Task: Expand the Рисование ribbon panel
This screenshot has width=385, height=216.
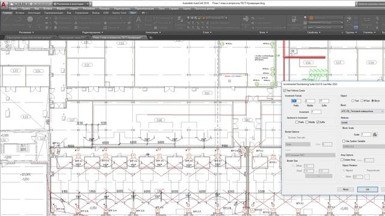Action: tap(26, 32)
